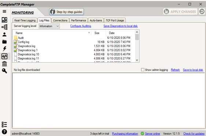Image resolution: width=206 pixels, height=136 pixels.
Task: Open the Performance tab
Action: [x=78, y=20]
